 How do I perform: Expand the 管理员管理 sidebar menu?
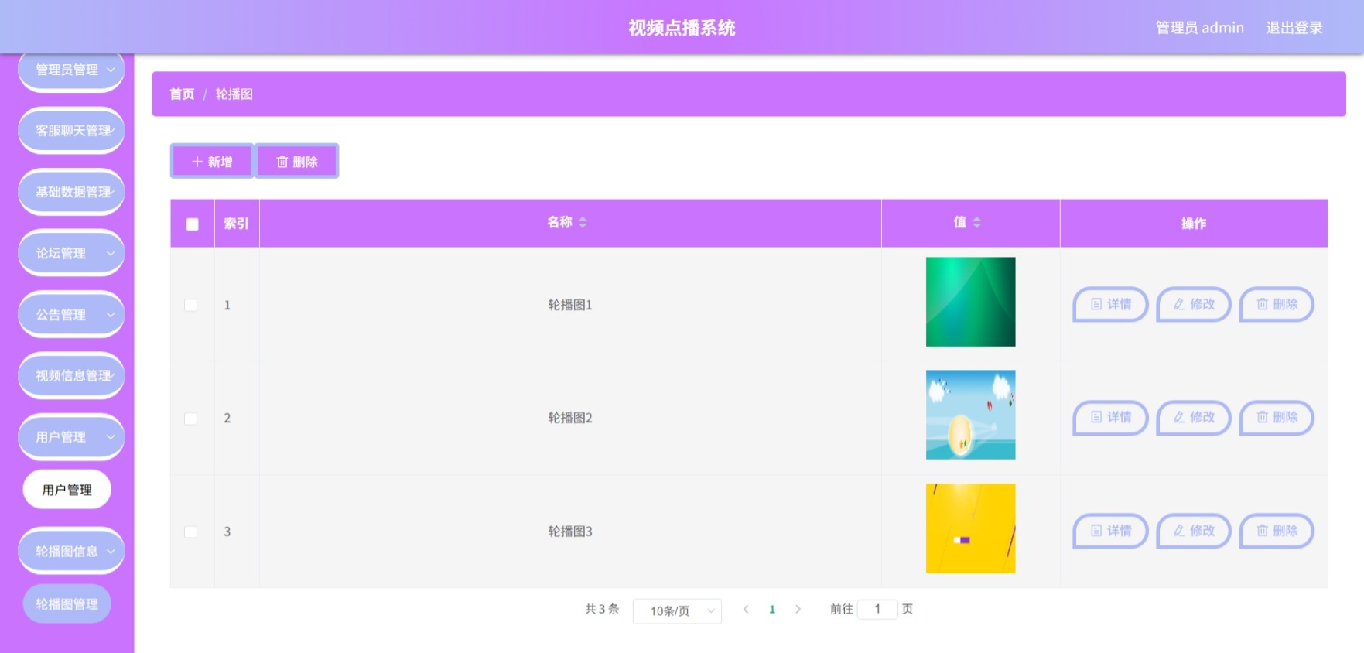(x=71, y=70)
